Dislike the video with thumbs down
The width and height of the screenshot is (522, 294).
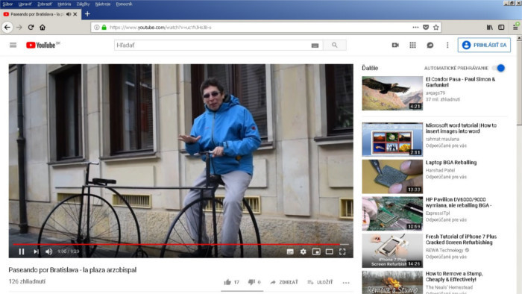point(254,282)
